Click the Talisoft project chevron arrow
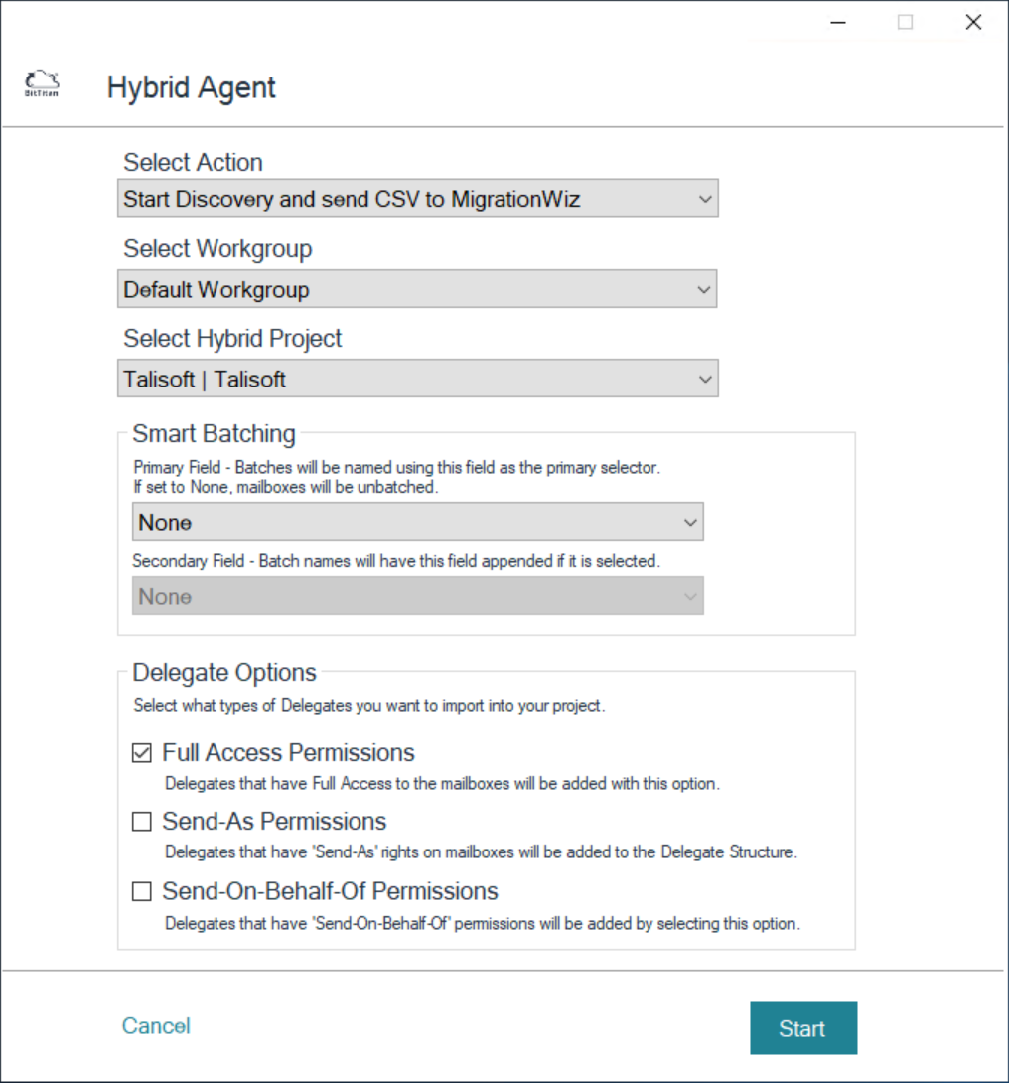The image size is (1009, 1083). 705,380
